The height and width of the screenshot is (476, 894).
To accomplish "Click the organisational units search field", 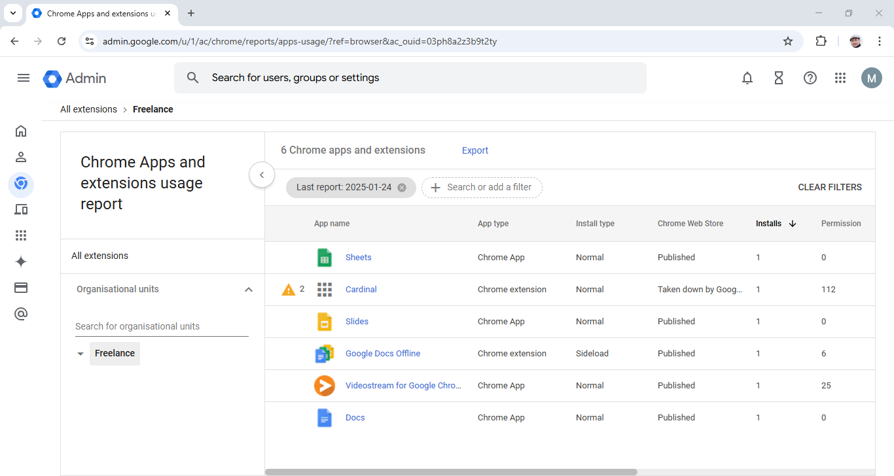I will tap(162, 326).
